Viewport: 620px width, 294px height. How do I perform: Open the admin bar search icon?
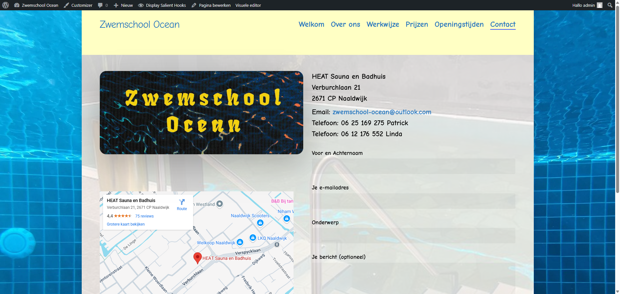610,5
